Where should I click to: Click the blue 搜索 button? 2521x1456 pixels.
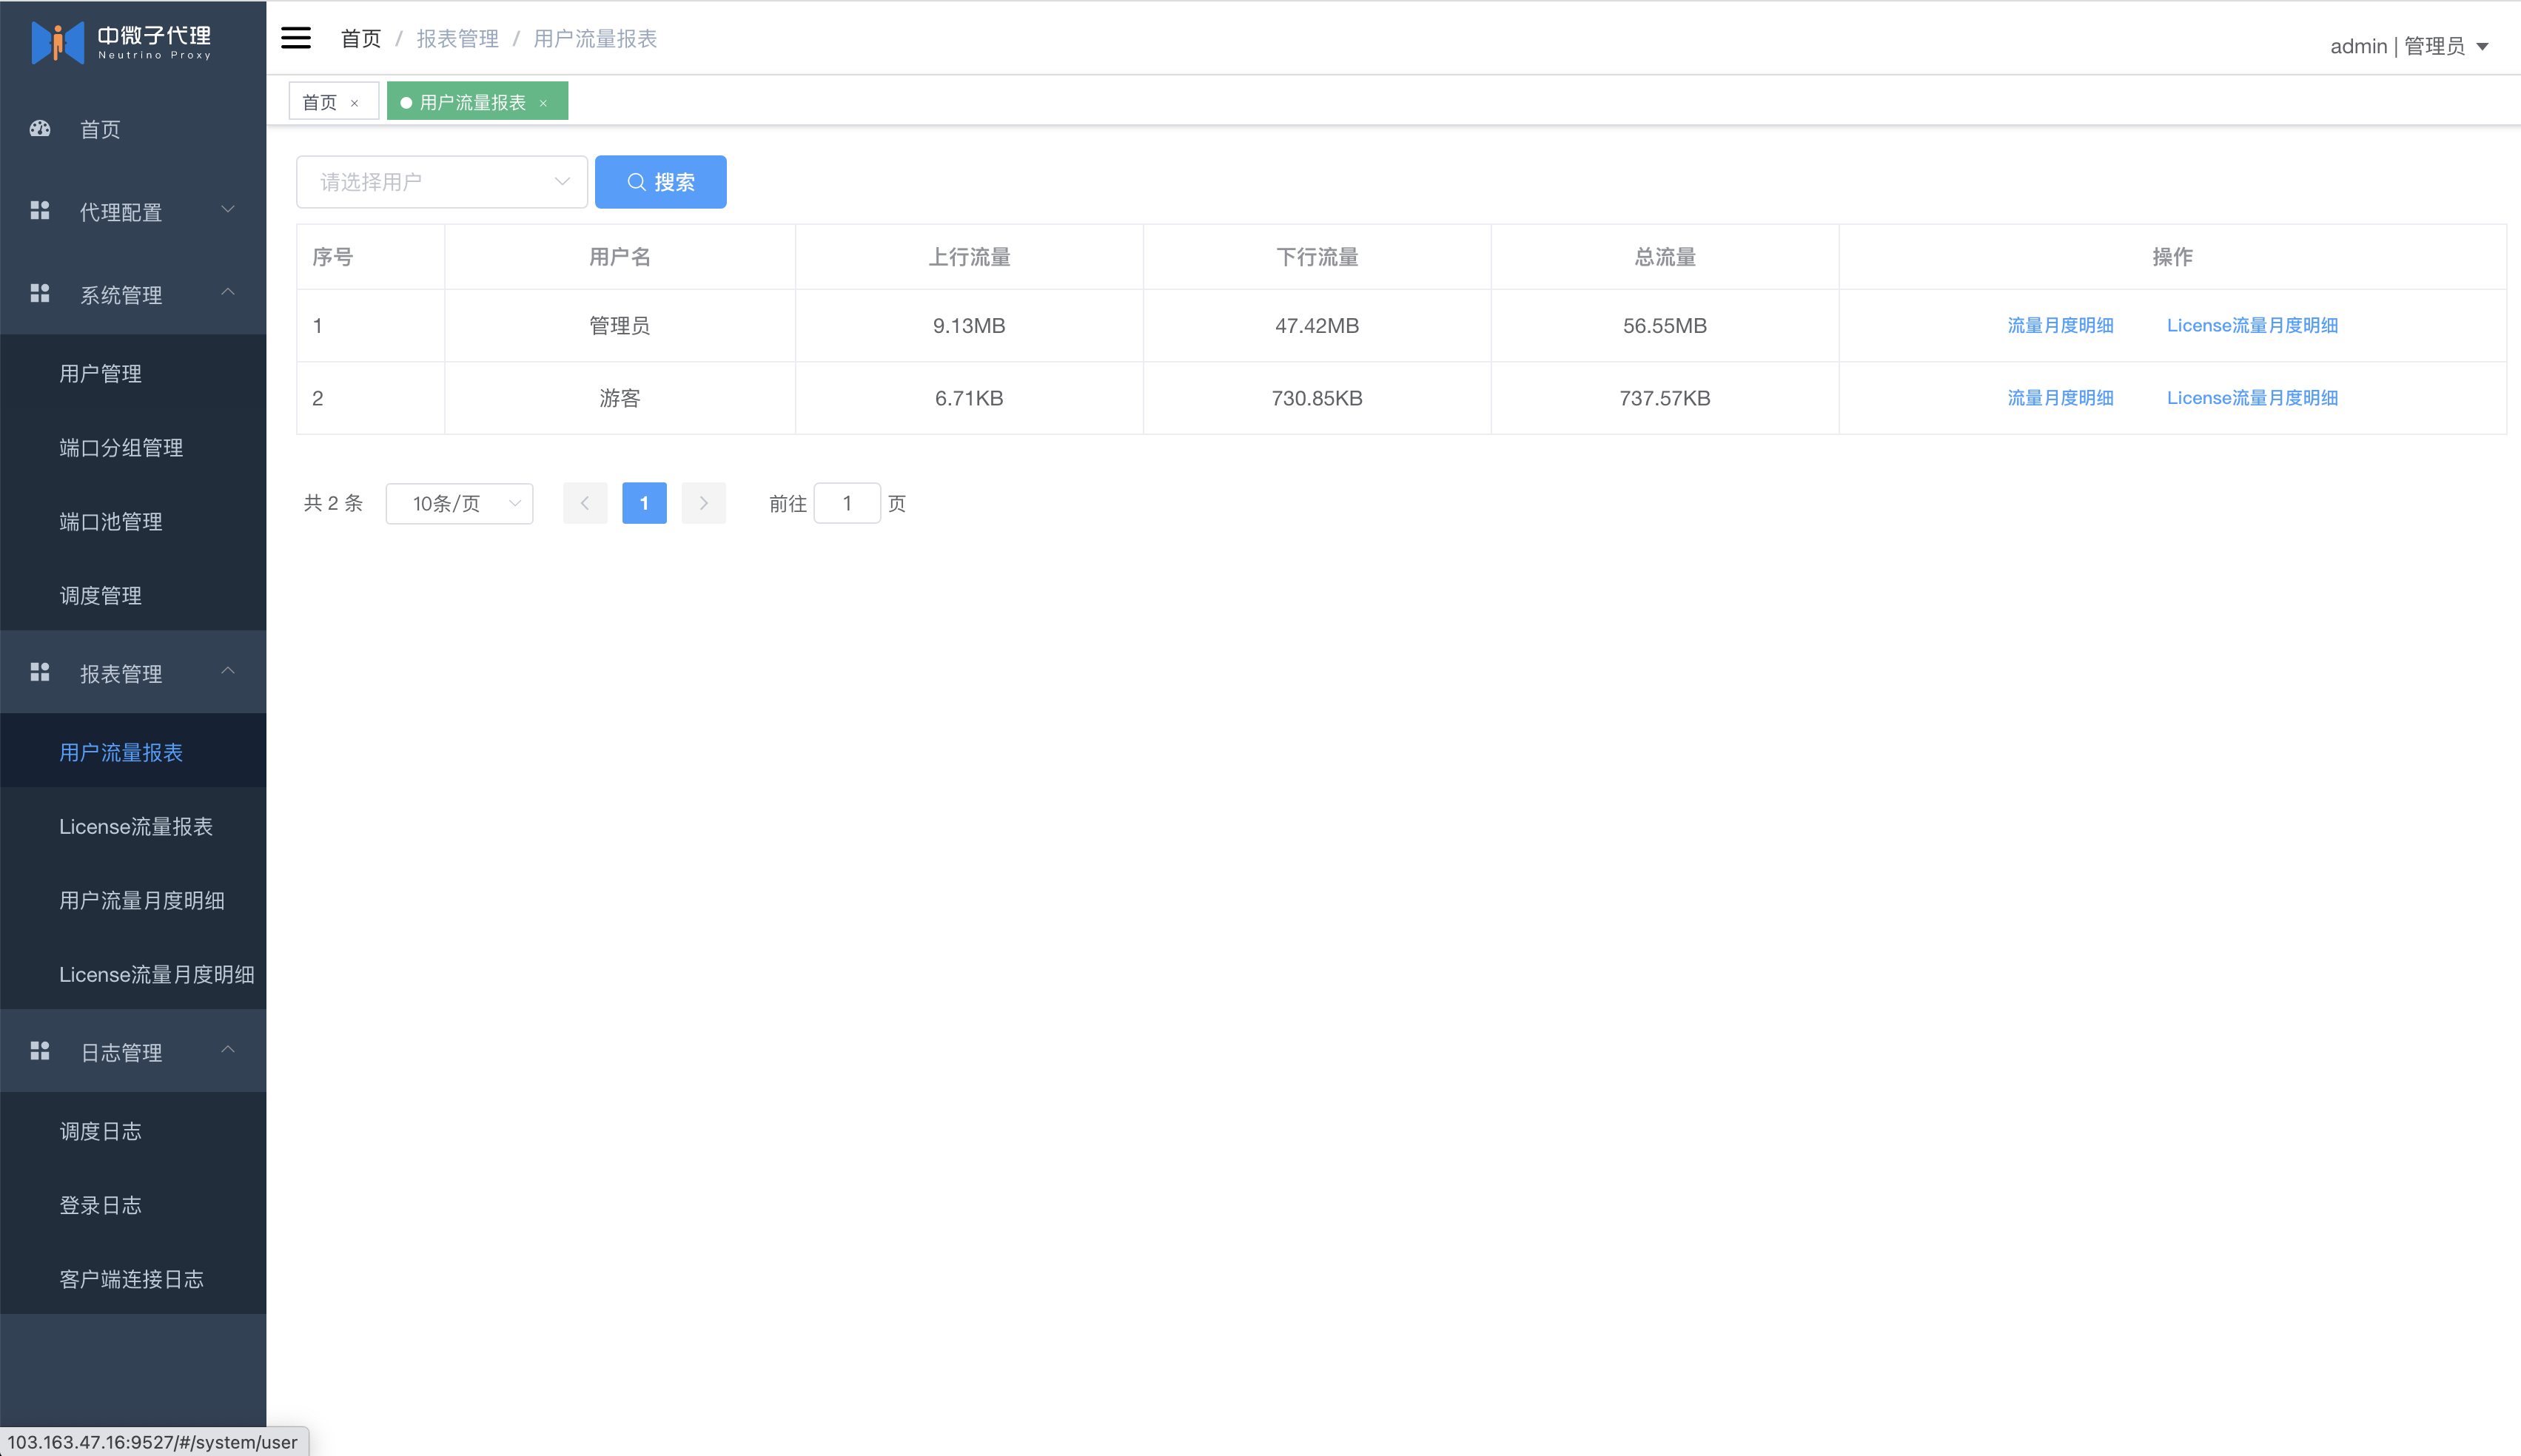pyautogui.click(x=660, y=182)
